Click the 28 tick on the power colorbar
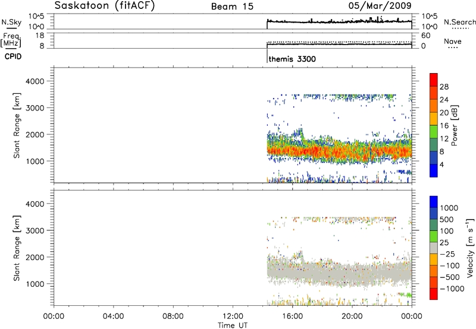 coord(444,87)
